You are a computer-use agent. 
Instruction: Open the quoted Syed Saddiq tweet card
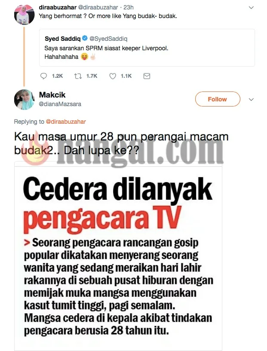click(x=147, y=48)
